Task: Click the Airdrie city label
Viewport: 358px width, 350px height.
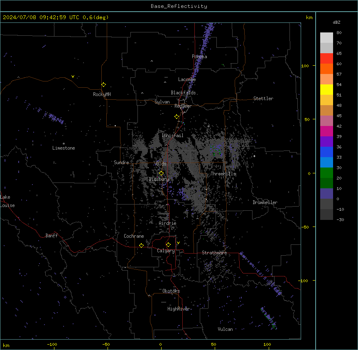Action: pyautogui.click(x=167, y=223)
